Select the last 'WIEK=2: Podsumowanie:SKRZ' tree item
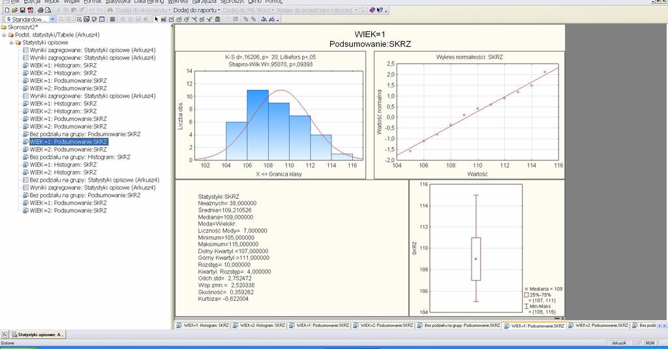The width and height of the screenshot is (668, 349). pyautogui.click(x=68, y=210)
